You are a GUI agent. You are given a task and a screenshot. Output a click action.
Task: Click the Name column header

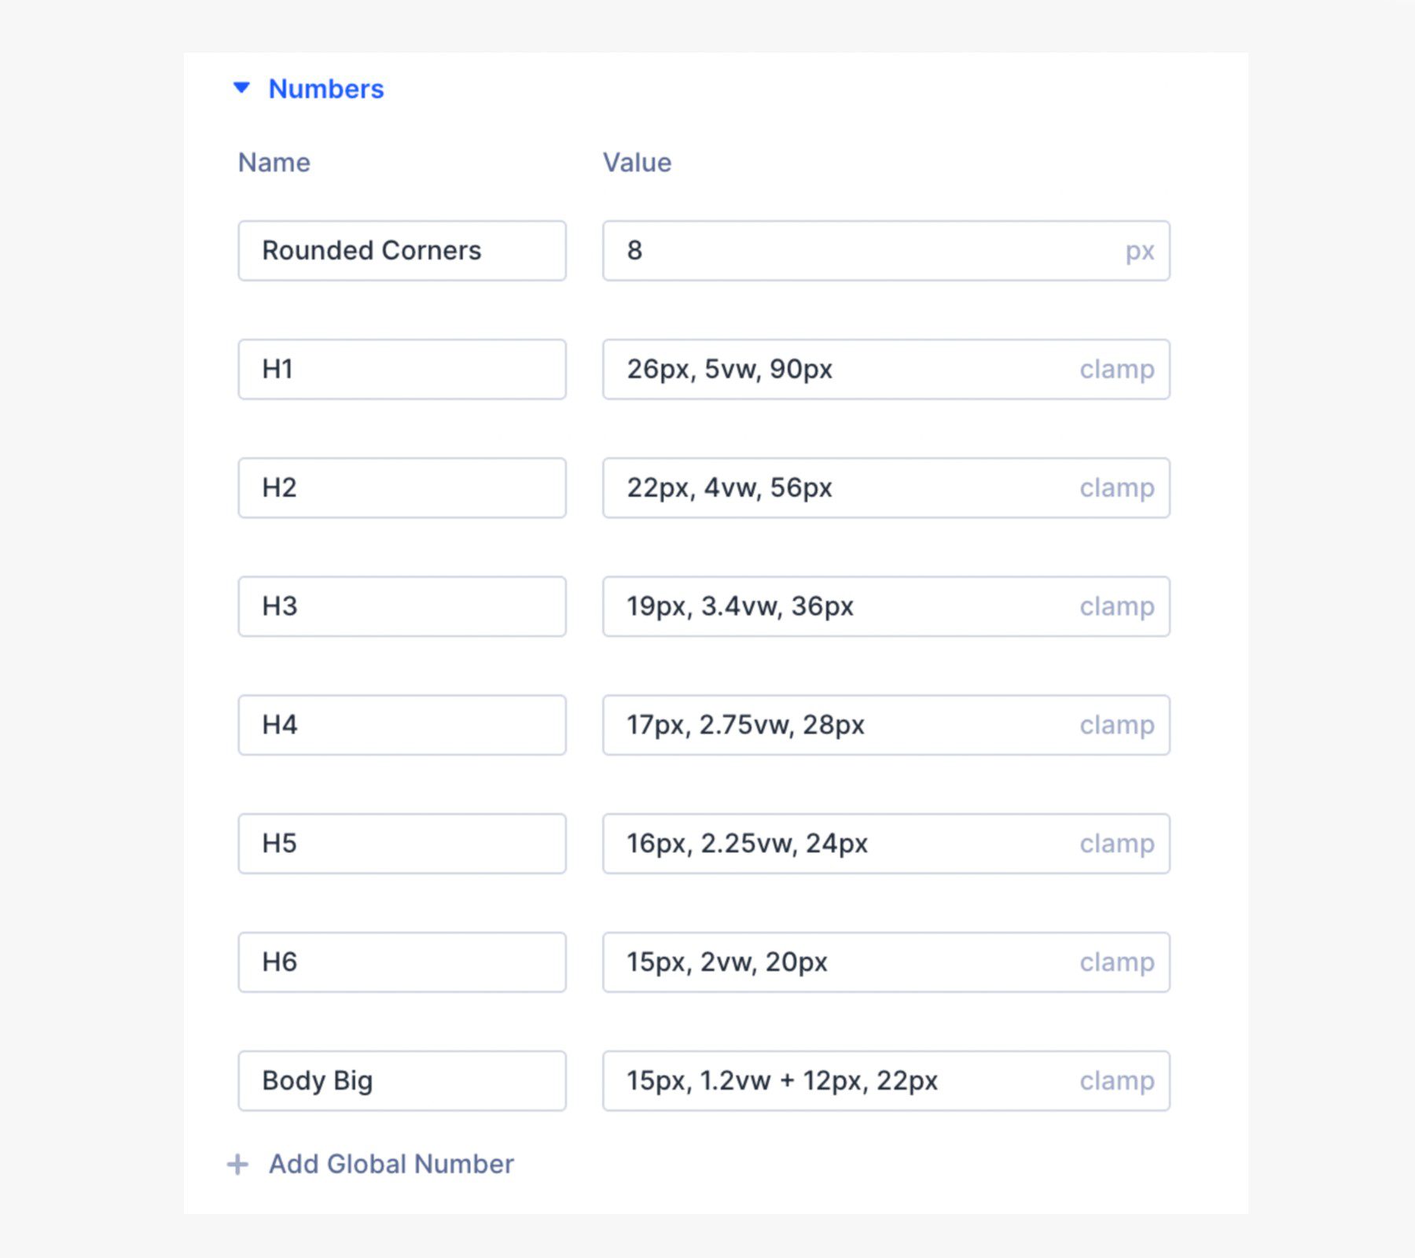pyautogui.click(x=273, y=163)
